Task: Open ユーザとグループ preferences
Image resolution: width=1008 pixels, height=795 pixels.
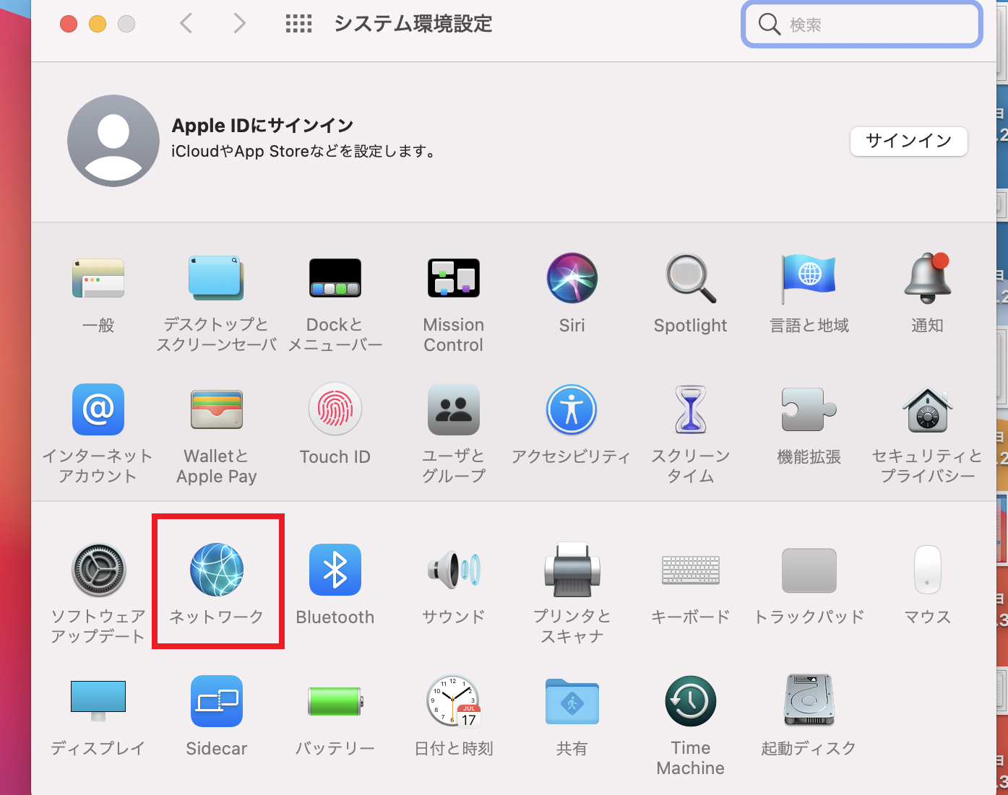Action: [x=454, y=409]
